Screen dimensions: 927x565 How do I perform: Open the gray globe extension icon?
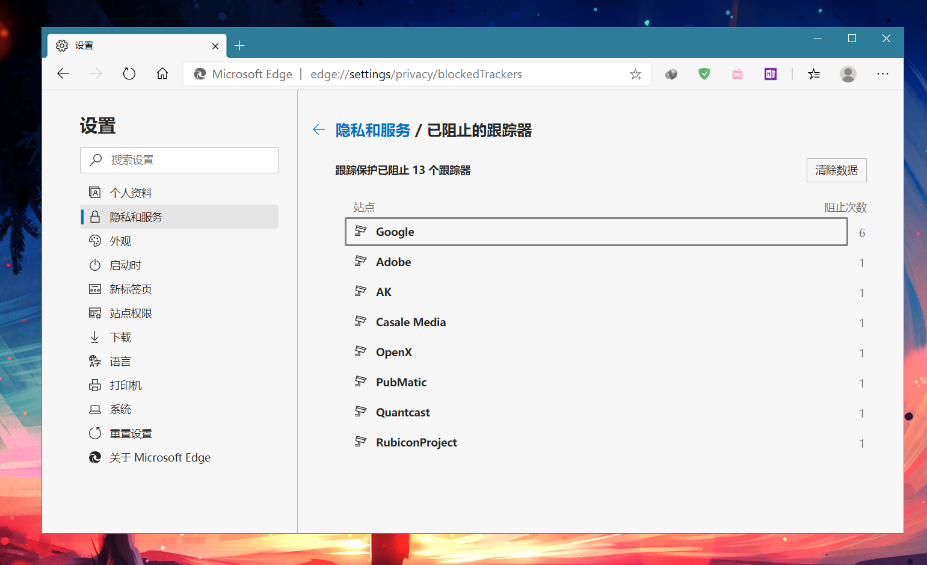tap(671, 74)
